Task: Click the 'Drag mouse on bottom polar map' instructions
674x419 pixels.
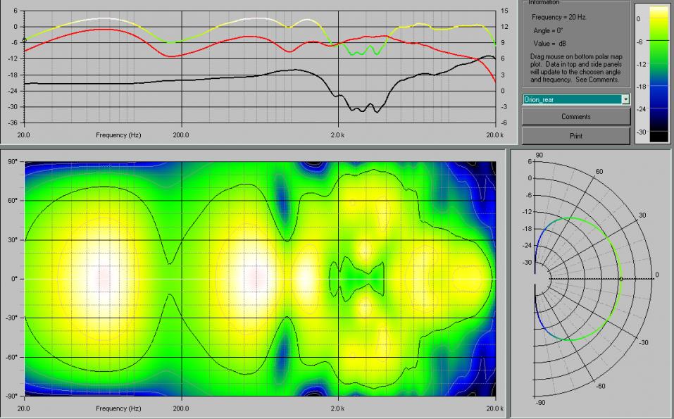Action: click(576, 68)
